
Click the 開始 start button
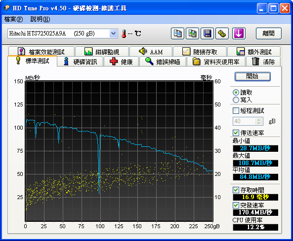[252, 76]
